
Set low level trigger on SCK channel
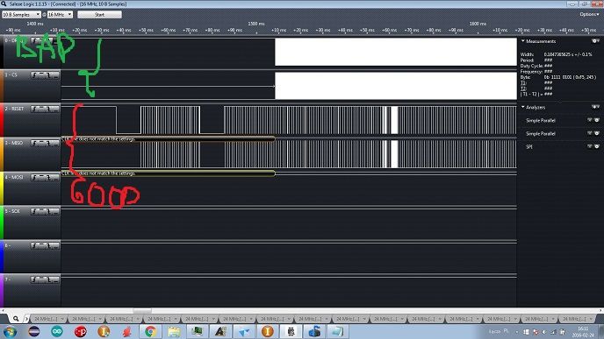click(55, 211)
